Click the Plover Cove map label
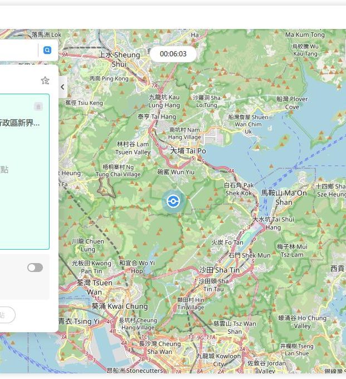The height and width of the screenshot is (379, 346). [291, 103]
